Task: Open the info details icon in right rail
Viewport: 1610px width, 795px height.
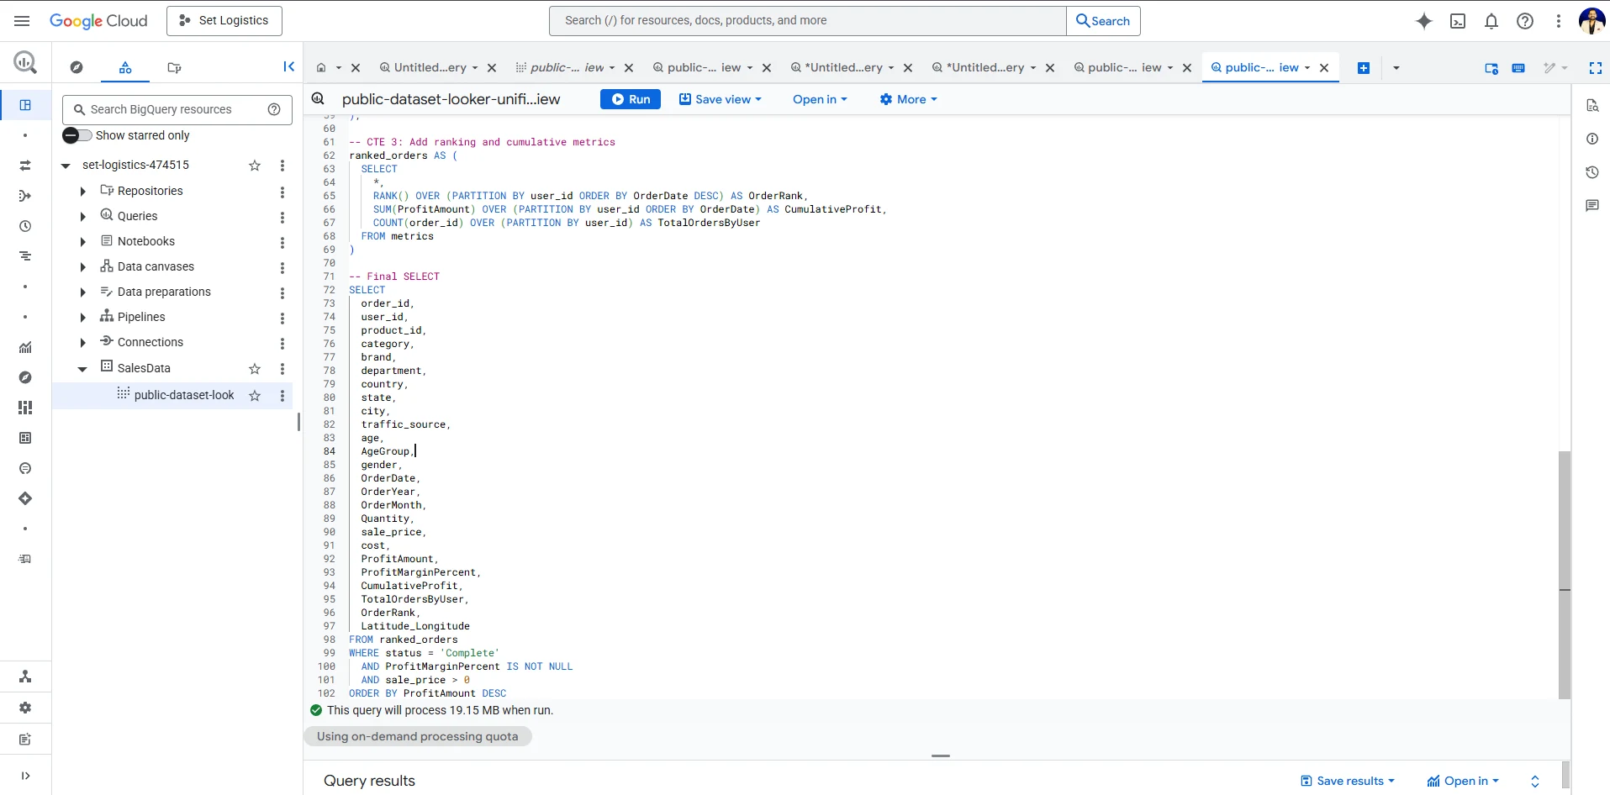Action: pyautogui.click(x=1592, y=139)
